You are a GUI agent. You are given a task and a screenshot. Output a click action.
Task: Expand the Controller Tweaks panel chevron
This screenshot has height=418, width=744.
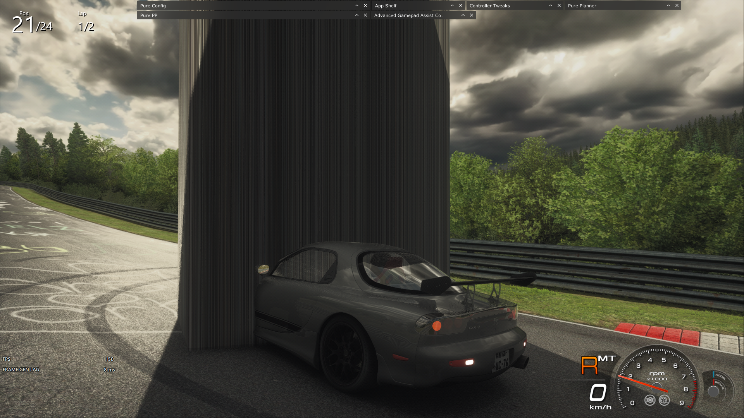pyautogui.click(x=550, y=5)
